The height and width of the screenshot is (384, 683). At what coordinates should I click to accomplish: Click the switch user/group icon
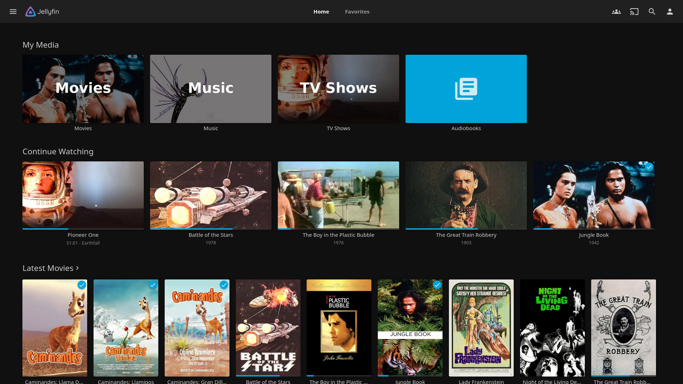[x=616, y=11]
